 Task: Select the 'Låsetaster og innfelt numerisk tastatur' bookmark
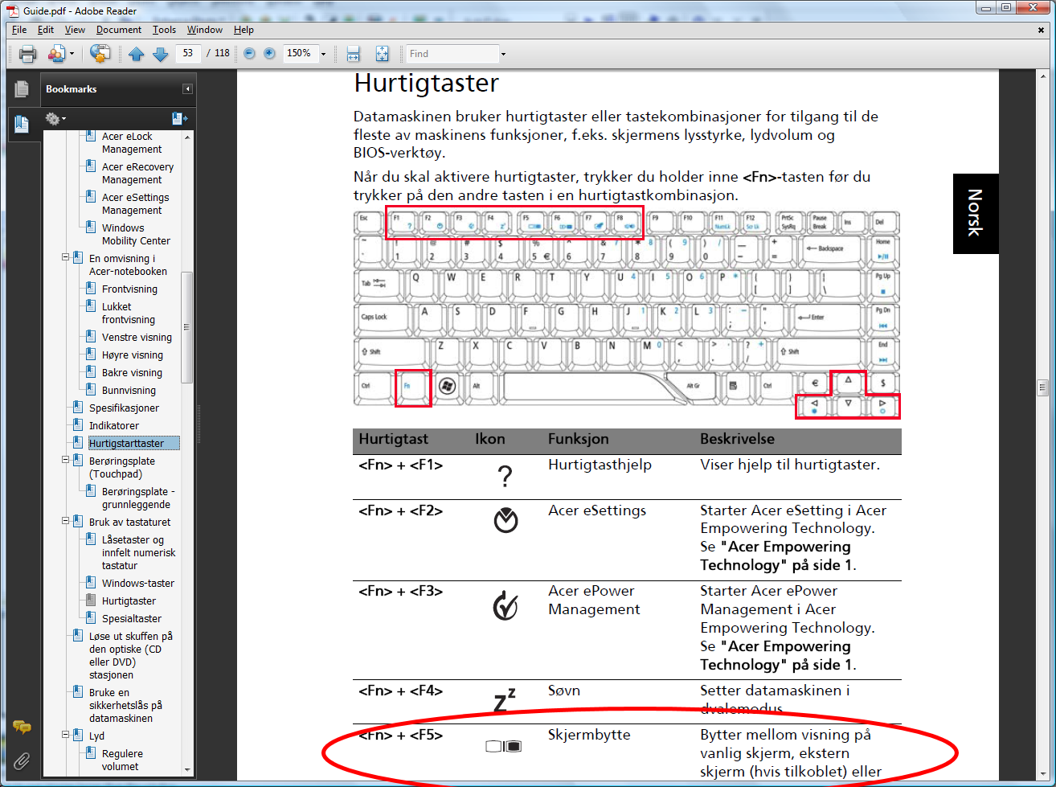(x=138, y=553)
